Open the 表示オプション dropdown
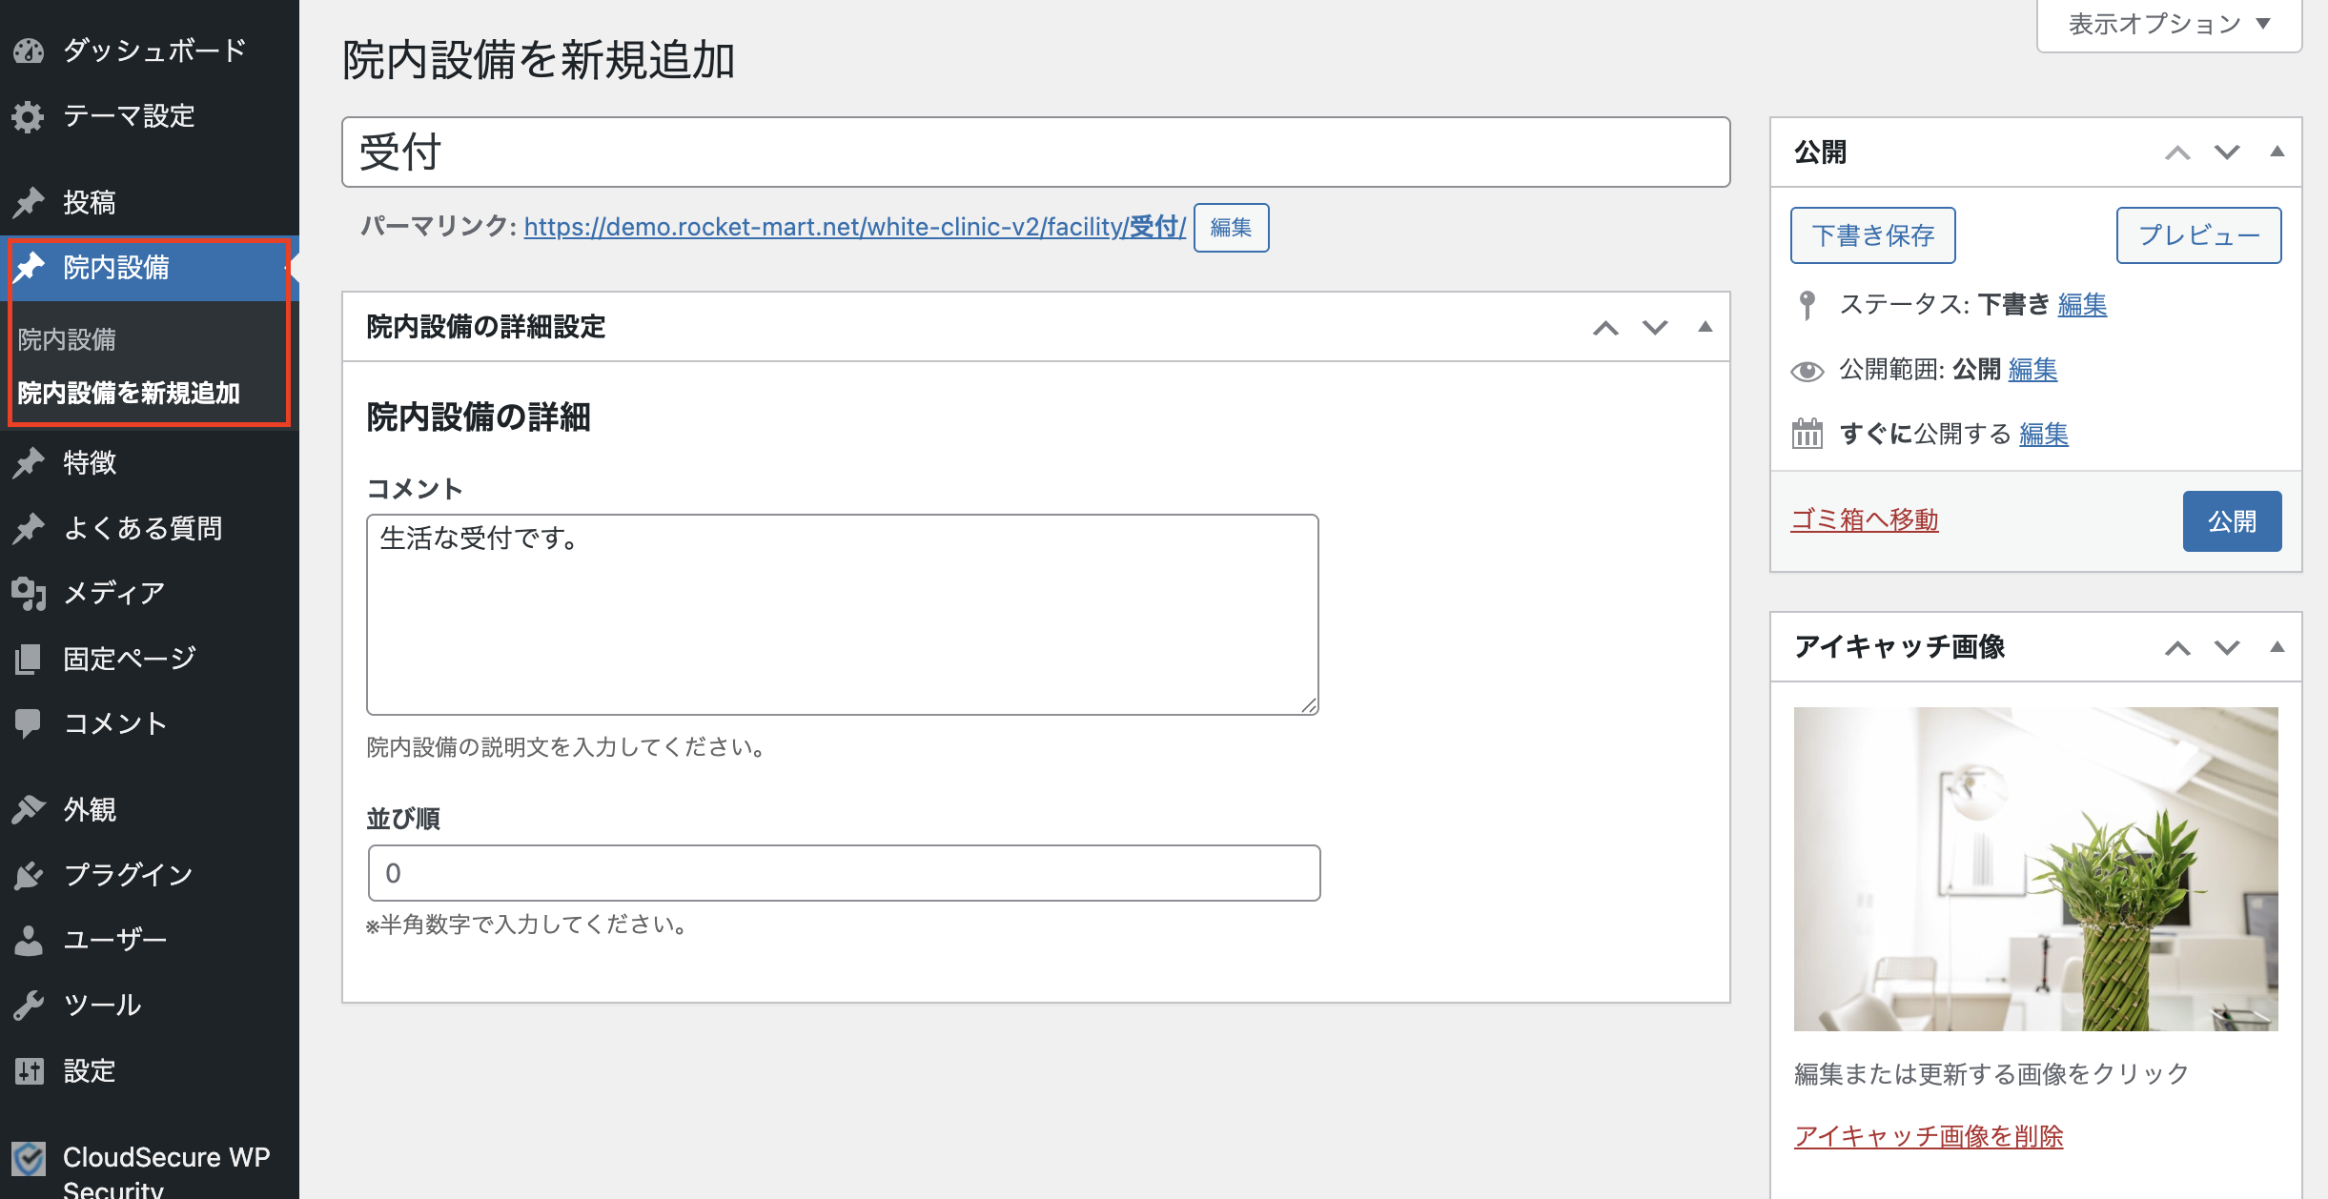 pyautogui.click(x=2169, y=25)
